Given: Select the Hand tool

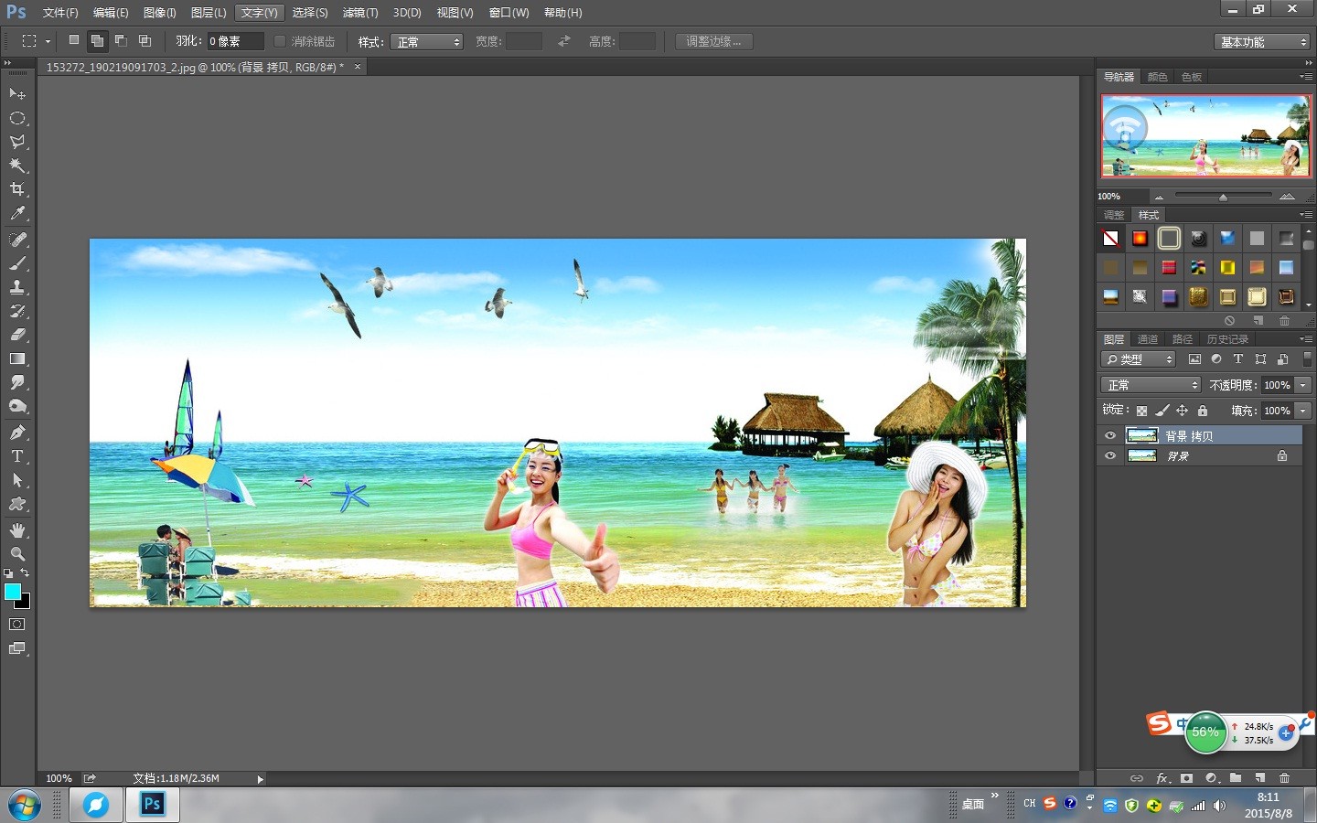Looking at the screenshot, I should tap(17, 530).
